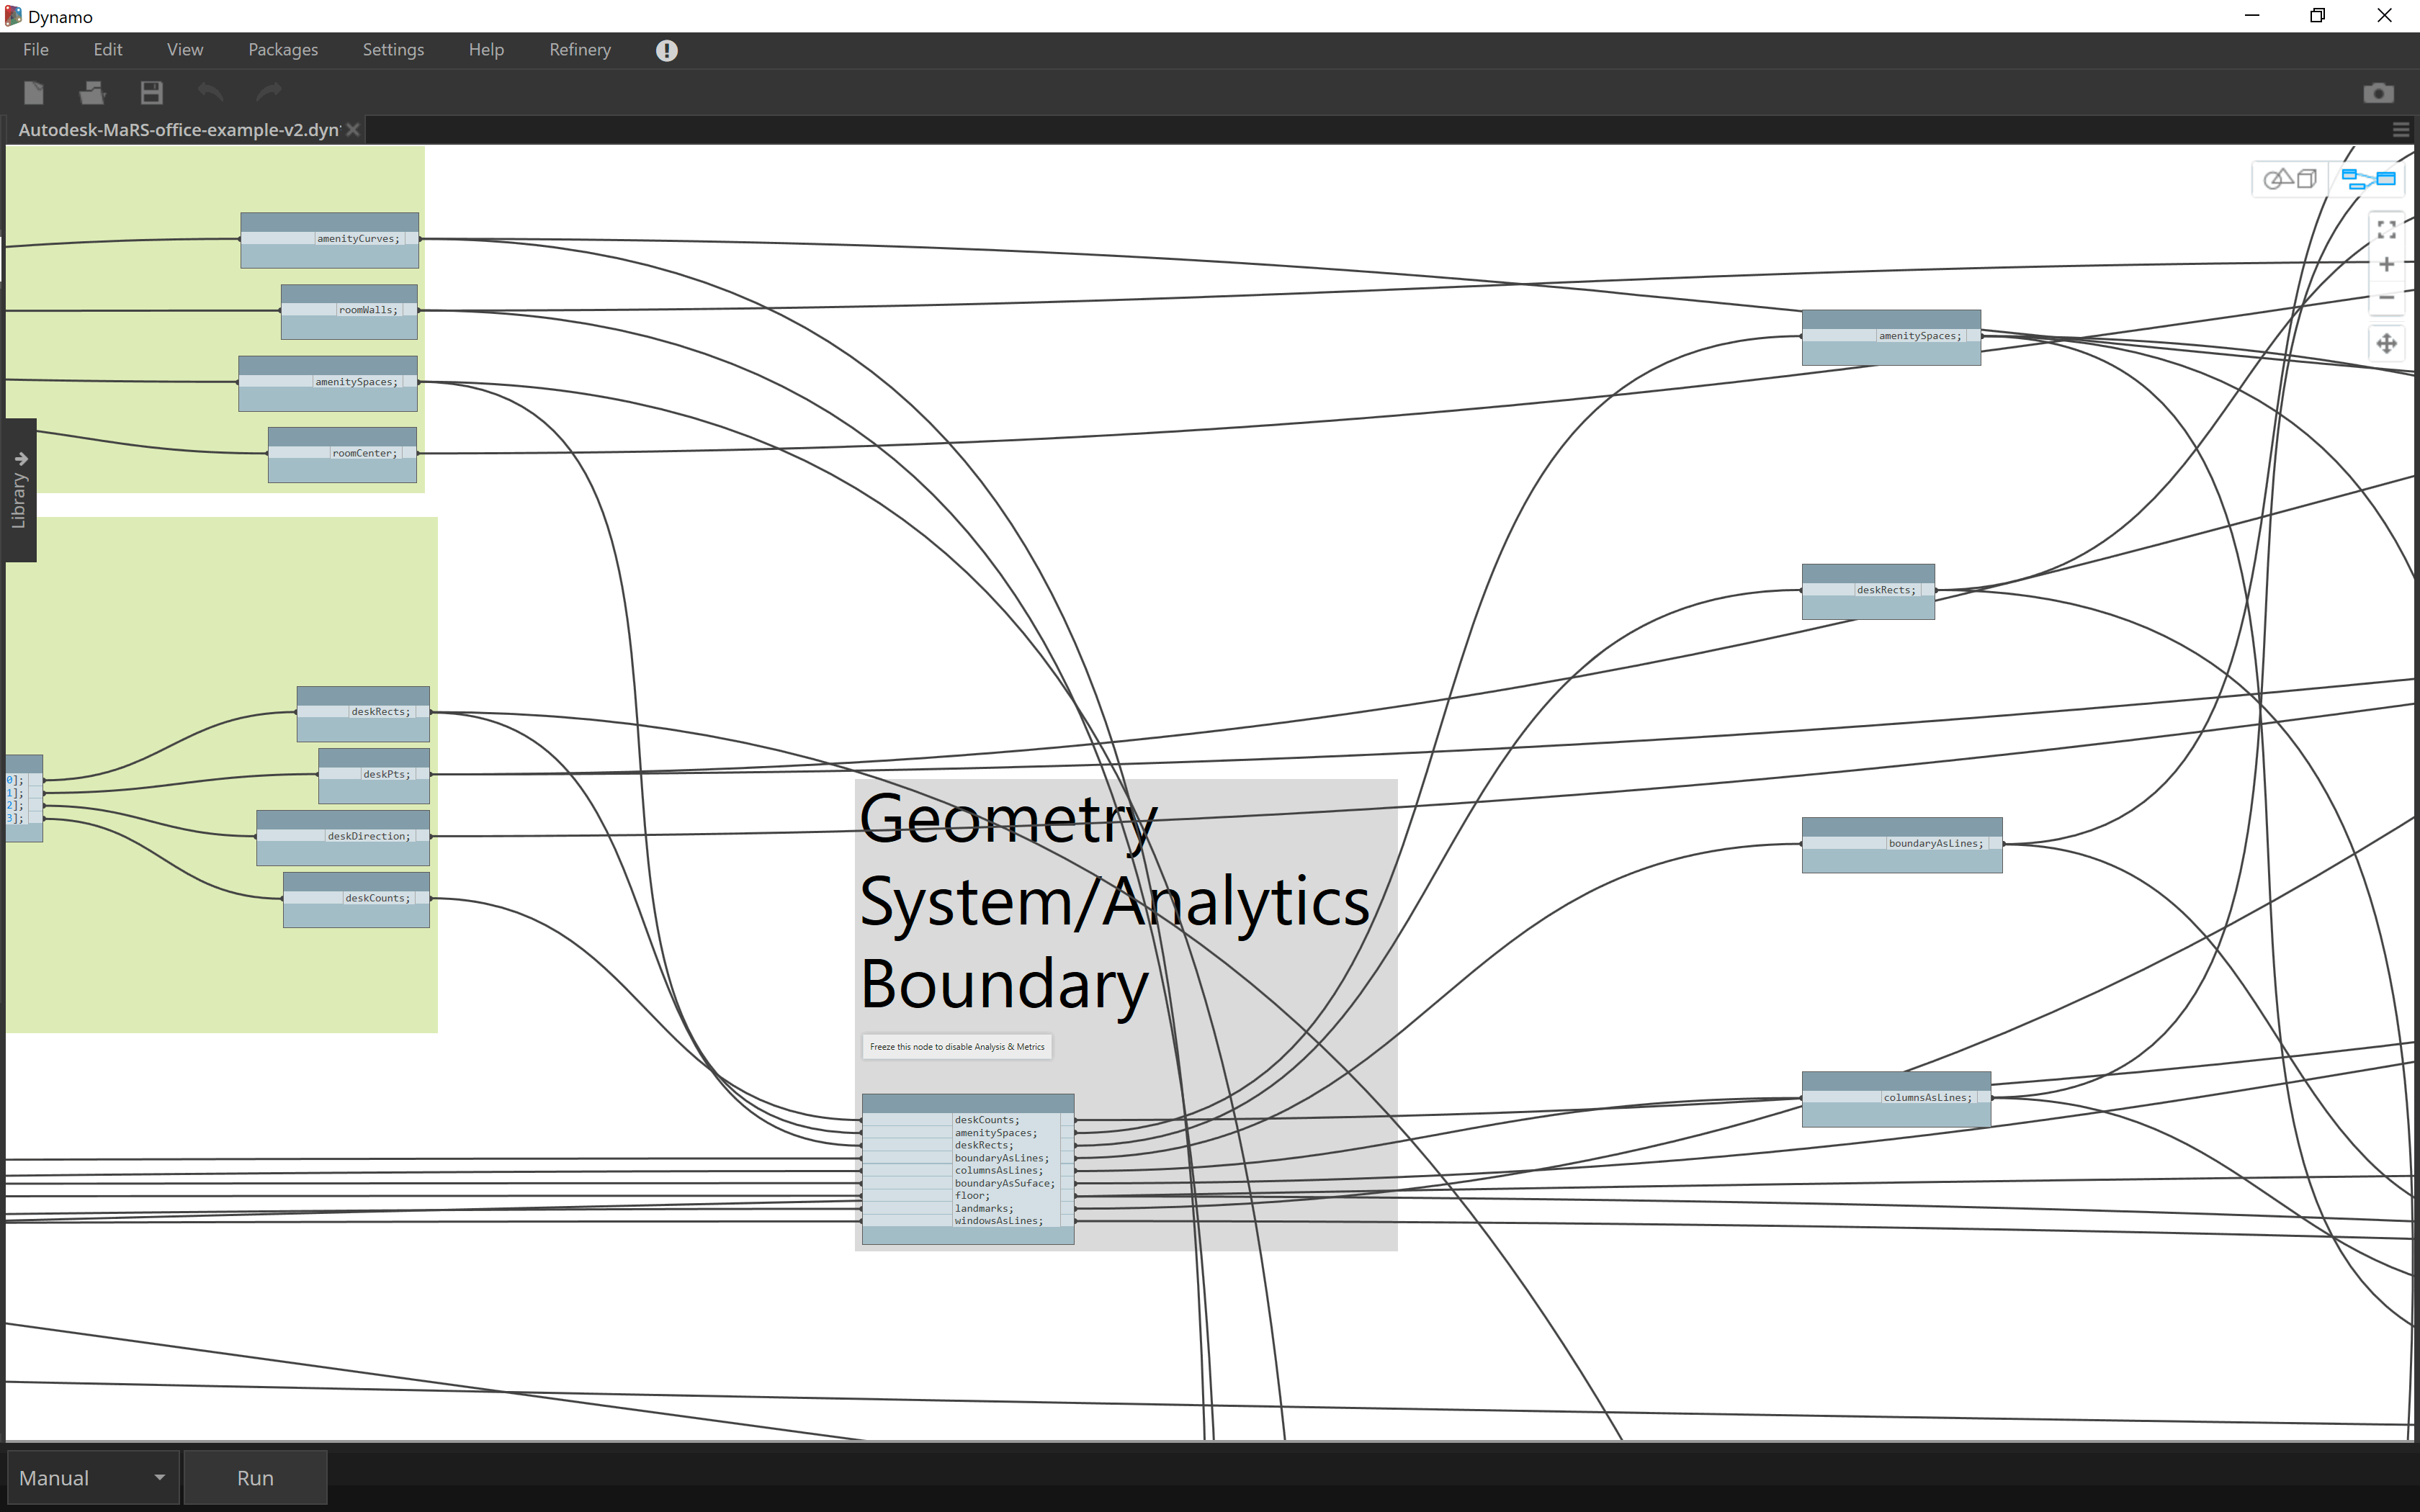Close the Autodesk-MaRS-office-example-v2.dyn tab

[x=353, y=130]
